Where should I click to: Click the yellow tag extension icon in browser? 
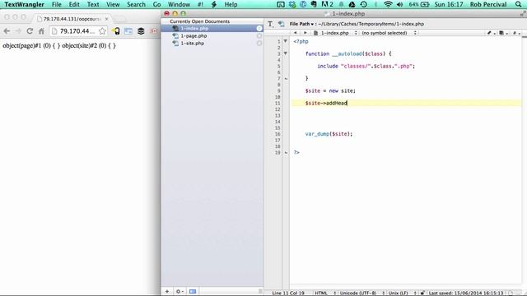[x=116, y=31]
